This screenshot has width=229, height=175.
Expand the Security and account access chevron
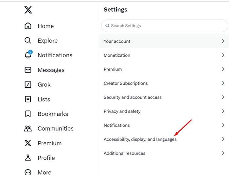click(x=223, y=97)
